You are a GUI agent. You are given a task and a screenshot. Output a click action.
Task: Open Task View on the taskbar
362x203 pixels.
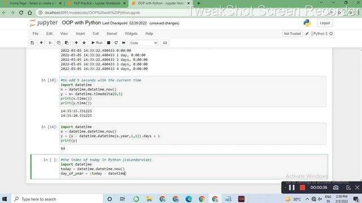[x=122, y=199]
